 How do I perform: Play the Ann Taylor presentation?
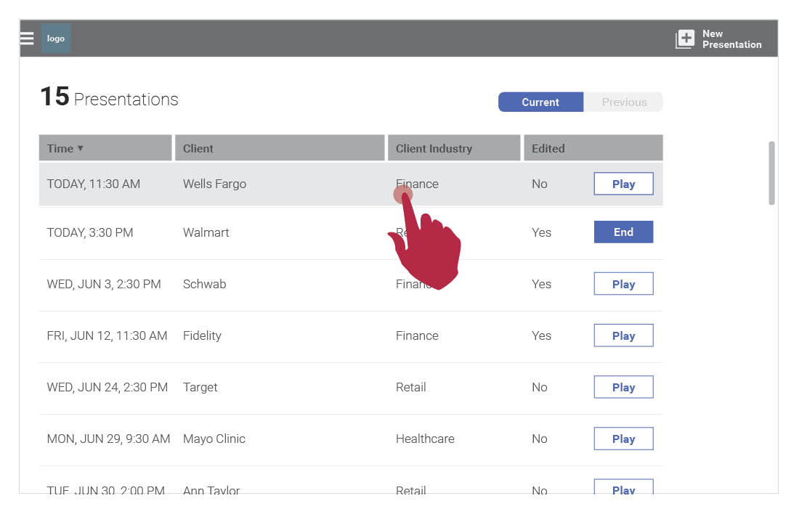point(623,487)
